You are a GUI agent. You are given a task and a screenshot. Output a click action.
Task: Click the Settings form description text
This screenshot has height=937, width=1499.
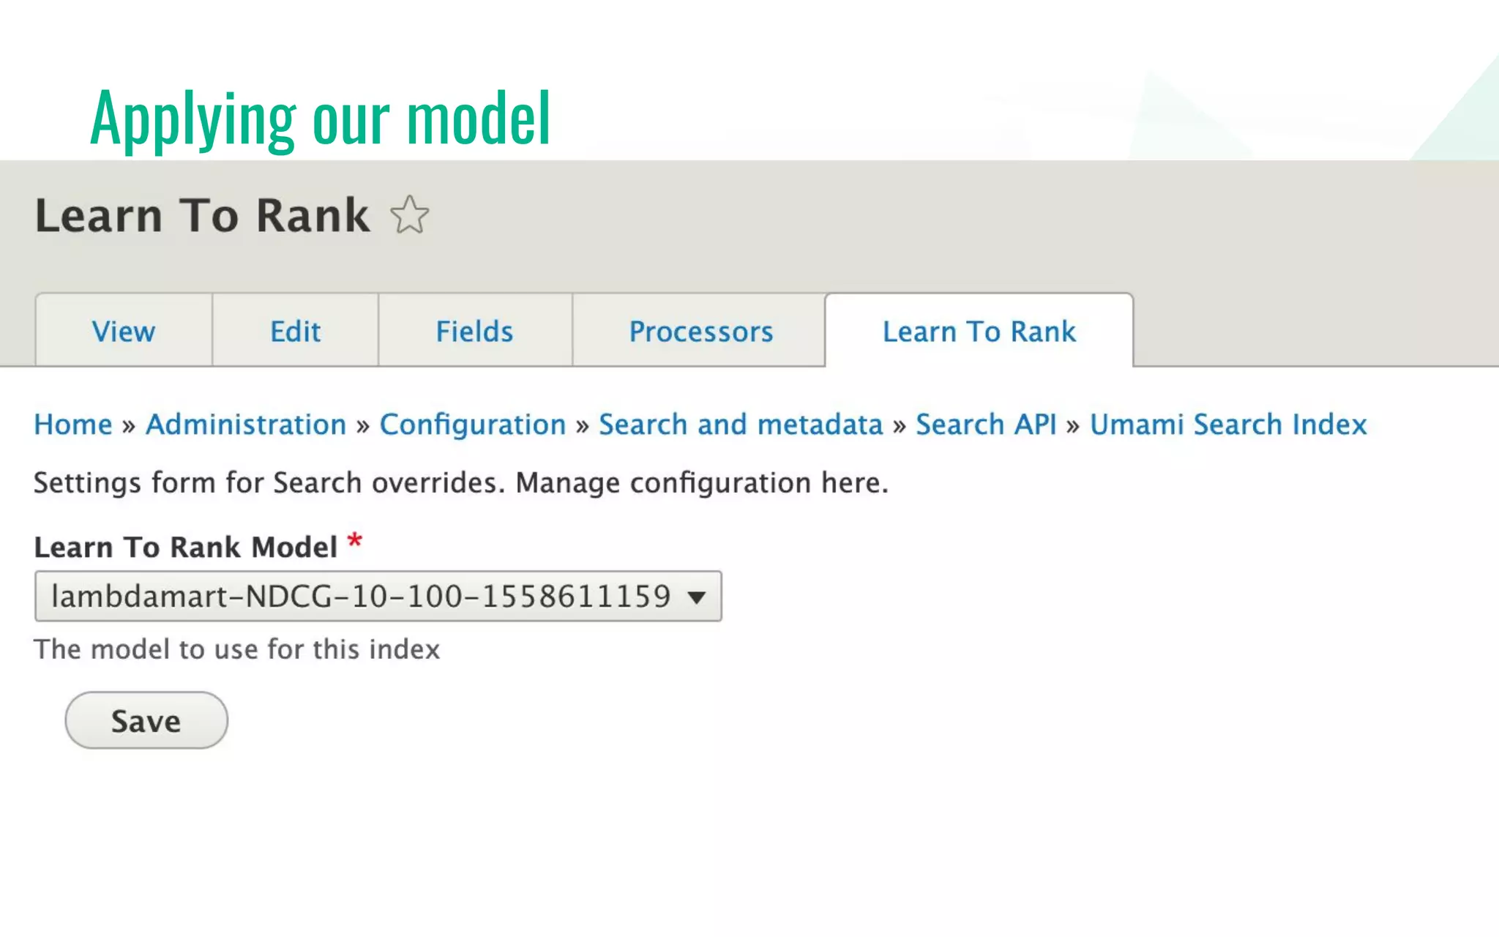pyautogui.click(x=460, y=483)
